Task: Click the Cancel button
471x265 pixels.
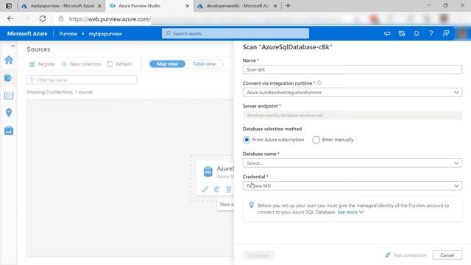Action: pos(447,255)
